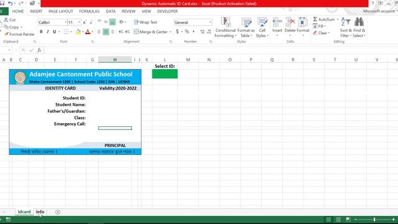Open Format as Table gallery

point(246,27)
